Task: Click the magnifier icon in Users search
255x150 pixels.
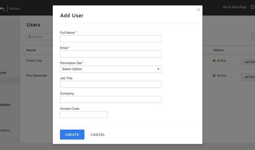Action: pyautogui.click(x=30, y=37)
